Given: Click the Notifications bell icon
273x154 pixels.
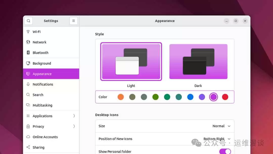Looking at the screenshot, I should [x=28, y=84].
